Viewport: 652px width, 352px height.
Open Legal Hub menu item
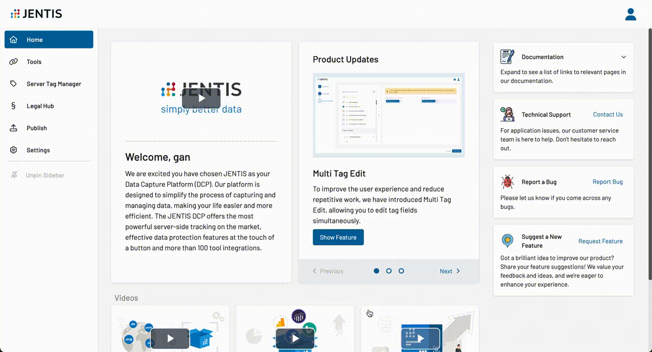(49, 106)
